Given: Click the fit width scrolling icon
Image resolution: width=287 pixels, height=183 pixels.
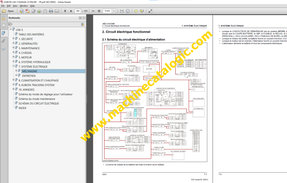Looking at the screenshot, I should point(122,11).
